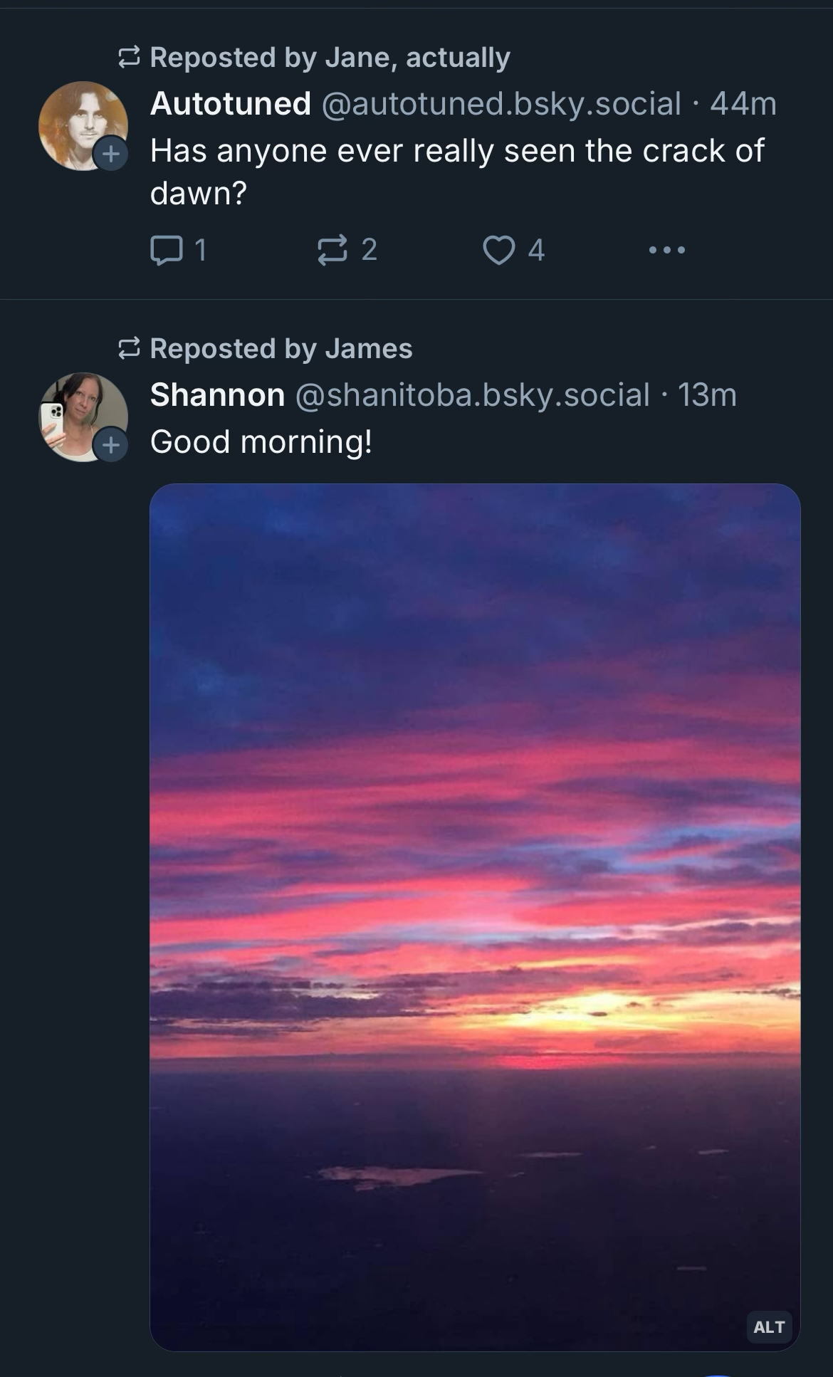Image resolution: width=833 pixels, height=1377 pixels.
Task: Open 'Reposted by Jane, actually' link
Action: [330, 58]
